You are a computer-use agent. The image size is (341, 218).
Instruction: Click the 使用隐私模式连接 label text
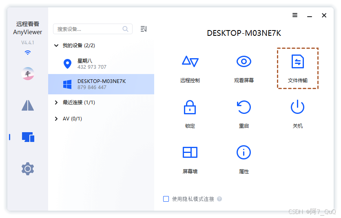tap(193, 199)
